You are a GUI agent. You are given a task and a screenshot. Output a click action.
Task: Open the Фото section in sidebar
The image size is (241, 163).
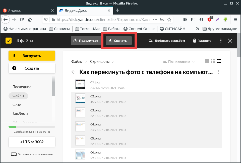click(17, 105)
